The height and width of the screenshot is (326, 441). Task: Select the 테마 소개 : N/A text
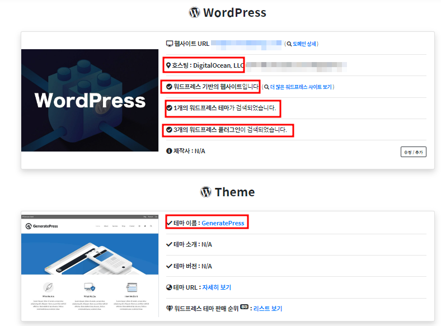tap(193, 244)
